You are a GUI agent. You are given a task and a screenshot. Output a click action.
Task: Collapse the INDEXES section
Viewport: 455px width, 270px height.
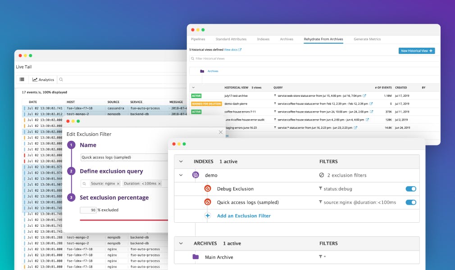(181, 162)
